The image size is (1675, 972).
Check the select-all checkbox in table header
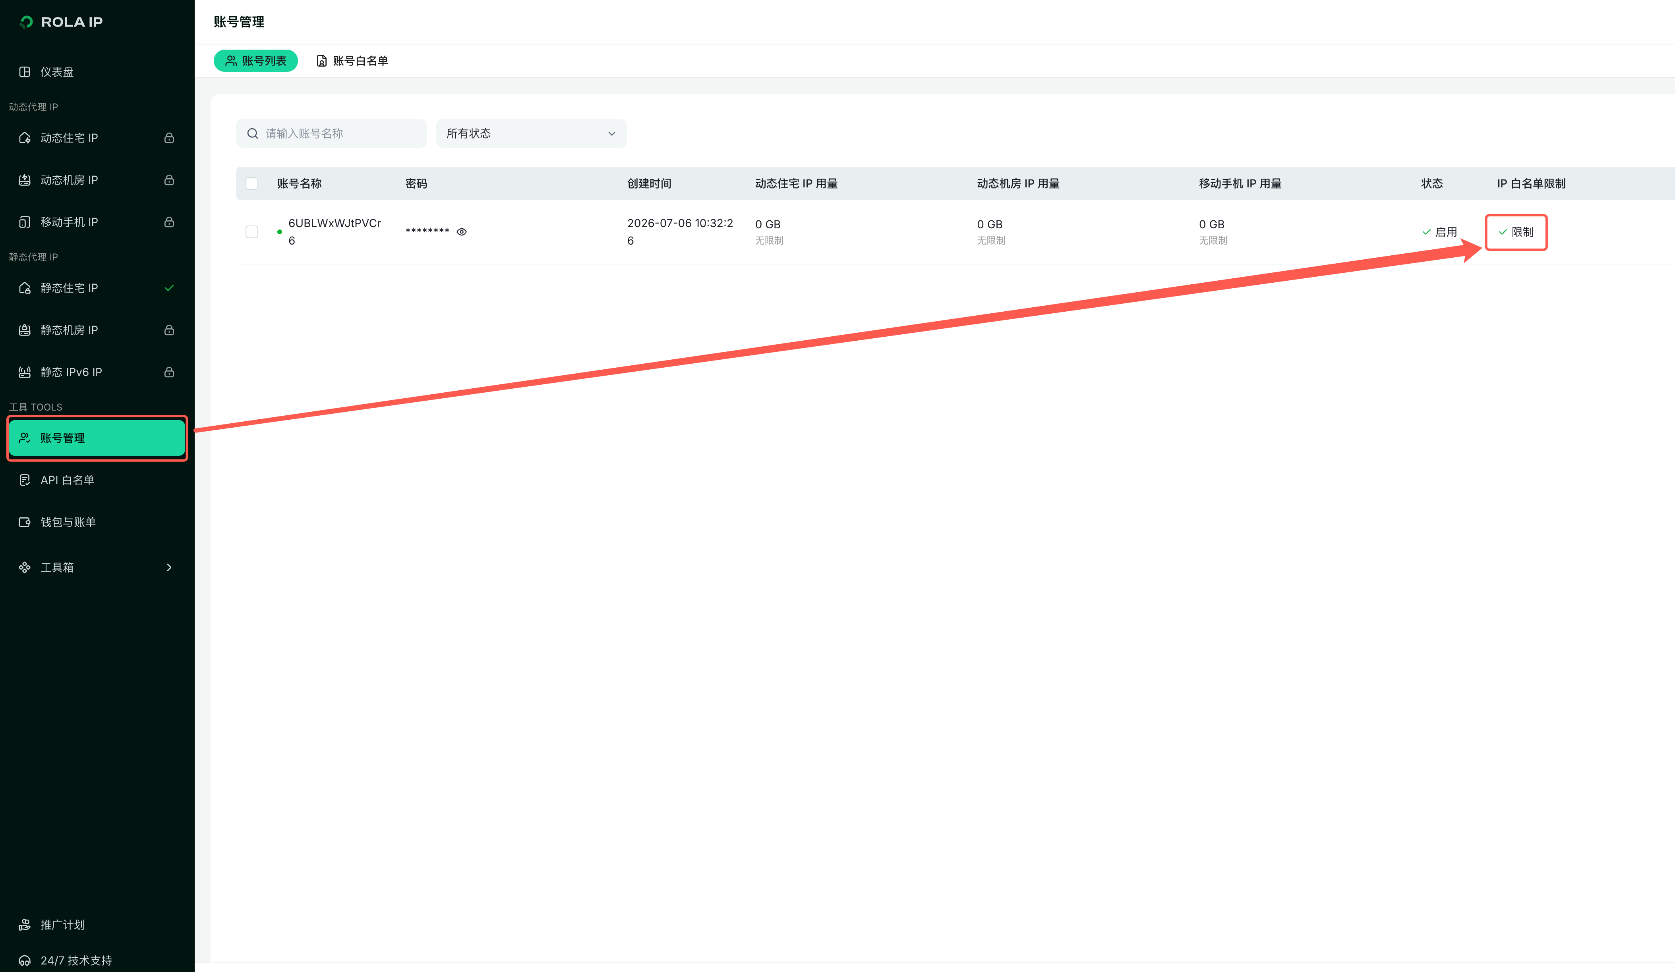pyautogui.click(x=252, y=183)
